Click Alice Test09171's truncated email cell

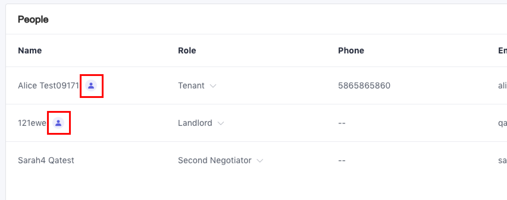pos(502,86)
